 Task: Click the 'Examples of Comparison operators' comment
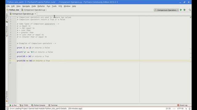pos(36,43)
